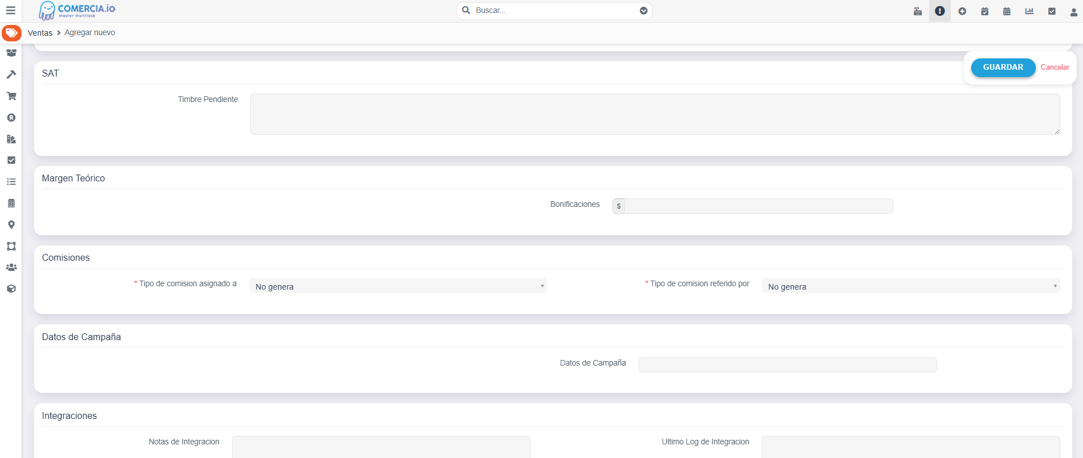This screenshot has height=458, width=1083.
Task: Focus the Buscar search field
Action: tap(554, 11)
